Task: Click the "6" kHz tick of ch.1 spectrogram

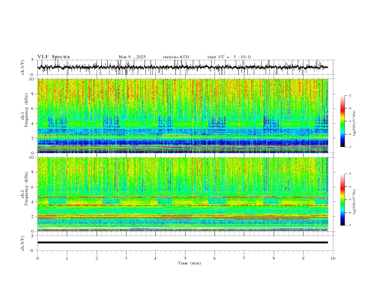Action: pos(33,109)
